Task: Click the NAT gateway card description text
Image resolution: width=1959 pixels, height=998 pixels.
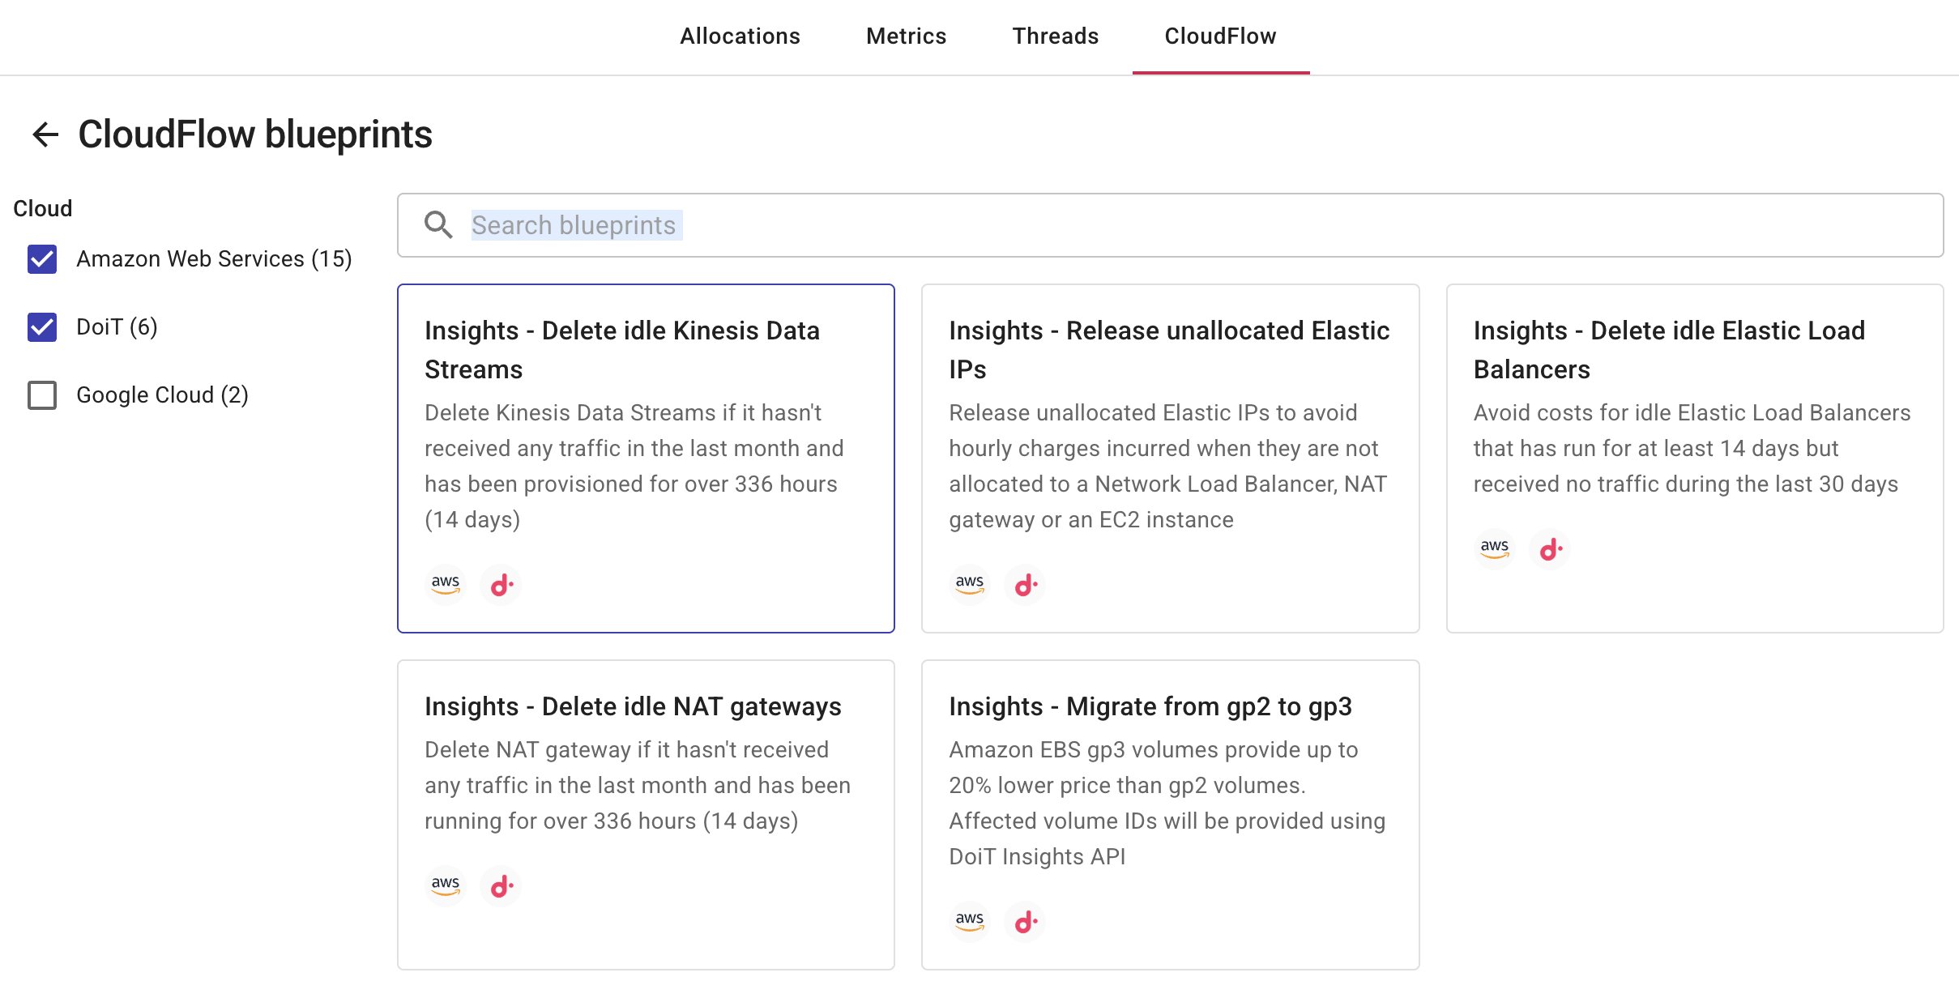Action: click(638, 785)
